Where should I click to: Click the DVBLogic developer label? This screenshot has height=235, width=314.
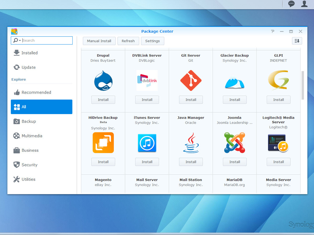pos(147,60)
